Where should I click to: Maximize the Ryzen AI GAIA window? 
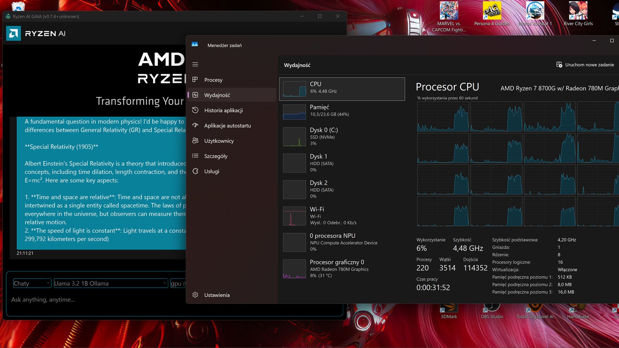(319, 16)
